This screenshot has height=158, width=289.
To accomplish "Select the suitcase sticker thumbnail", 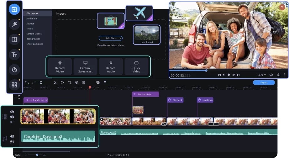I will coord(111,21).
